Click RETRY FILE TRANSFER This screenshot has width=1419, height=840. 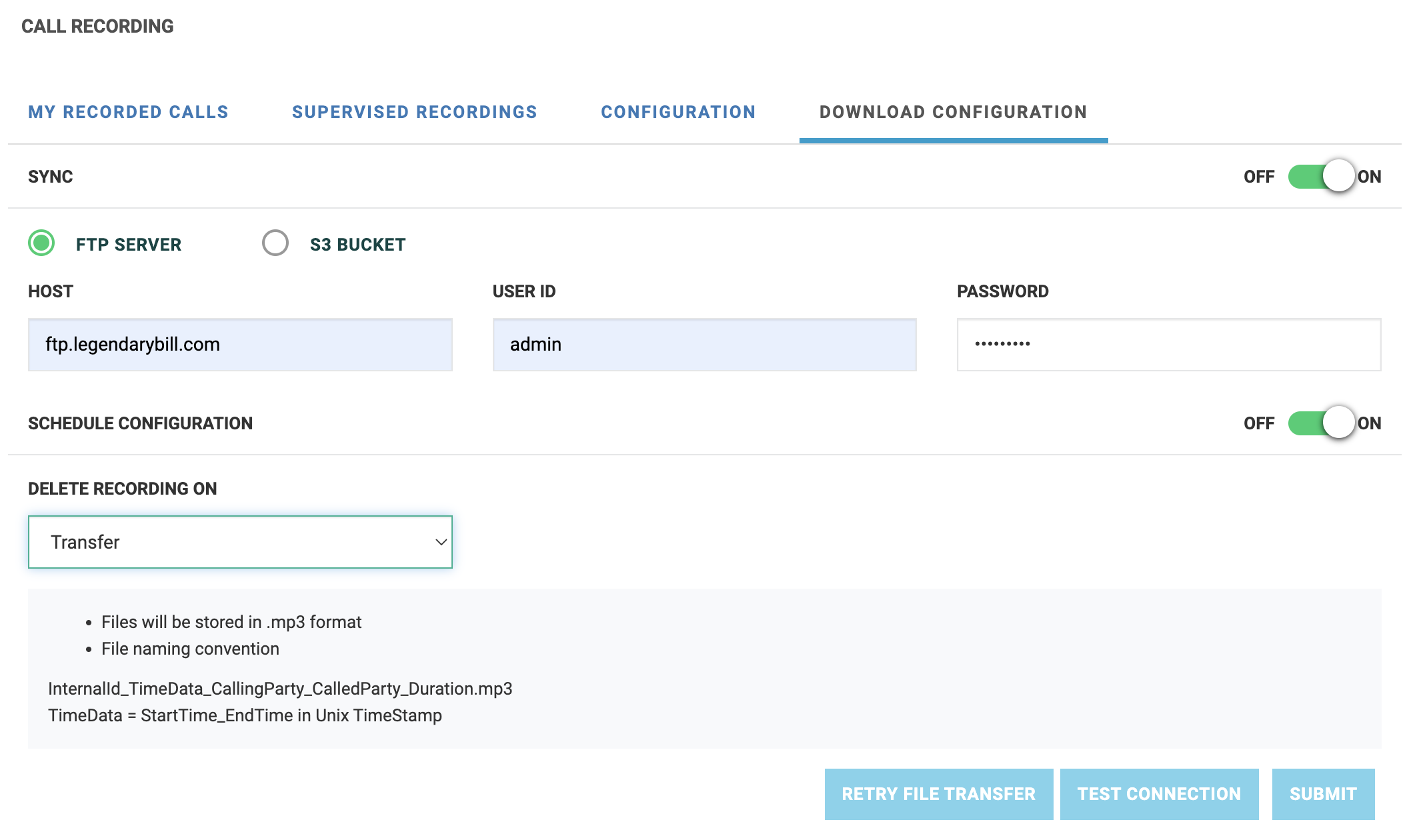(938, 793)
